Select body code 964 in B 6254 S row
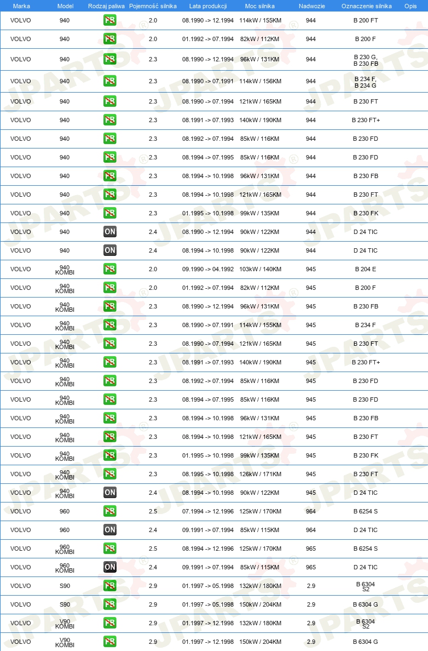 (x=311, y=511)
